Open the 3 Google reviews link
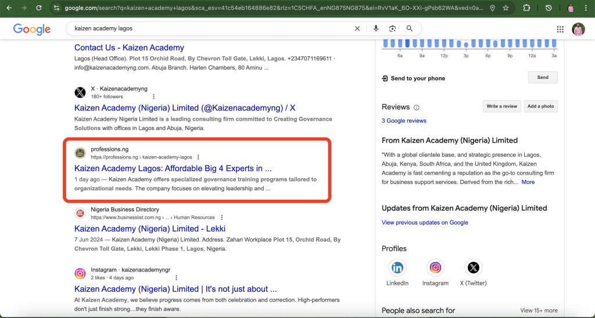The height and width of the screenshot is (318, 595). 404,121
